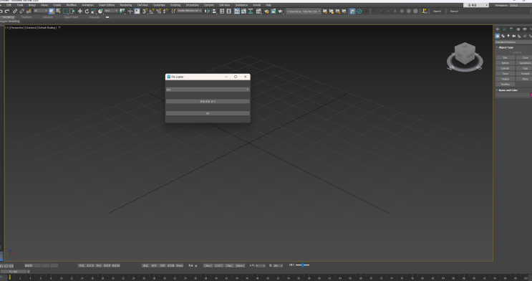
Task: Toggle the Angle Snap icon
Action: pyautogui.click(x=152, y=11)
